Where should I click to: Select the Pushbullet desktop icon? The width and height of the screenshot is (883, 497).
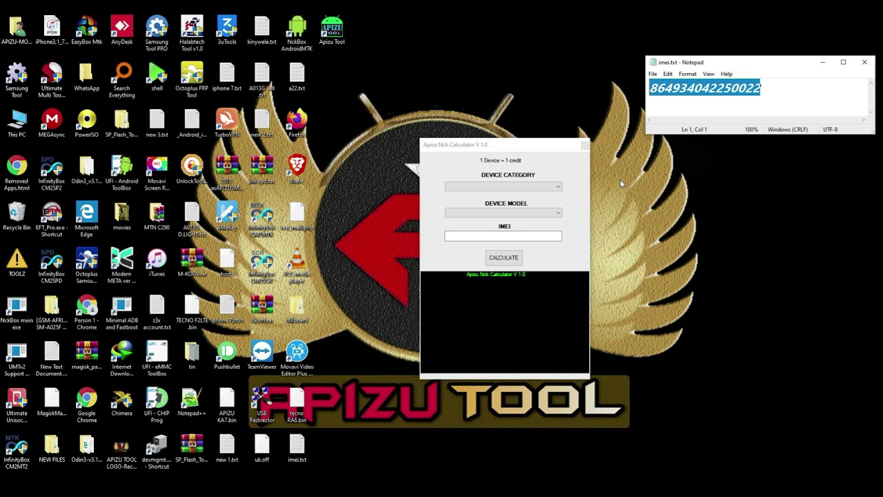coord(227,356)
